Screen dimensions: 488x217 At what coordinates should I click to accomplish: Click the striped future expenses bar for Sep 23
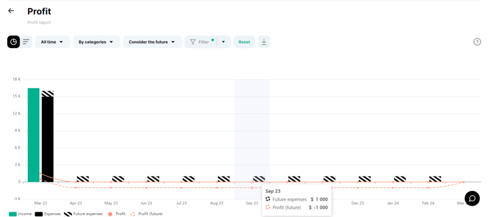pos(259,179)
